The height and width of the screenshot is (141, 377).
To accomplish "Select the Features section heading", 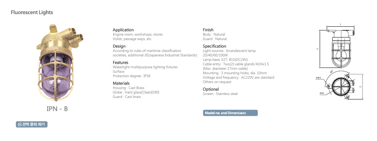I will (121, 63).
